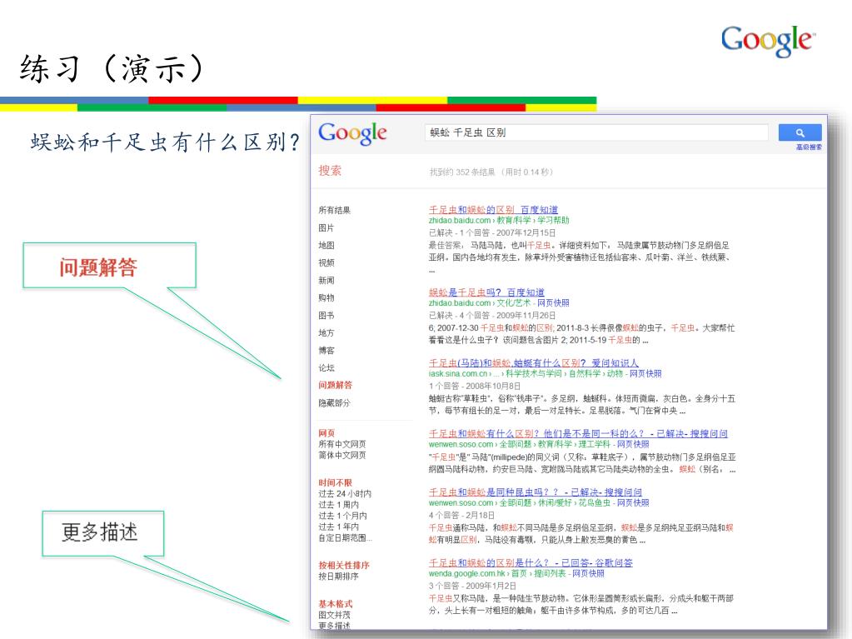Switch to 新闻 results
The image size is (852, 639).
(x=326, y=281)
